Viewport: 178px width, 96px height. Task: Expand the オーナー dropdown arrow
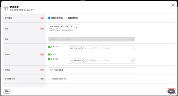coord(132,48)
